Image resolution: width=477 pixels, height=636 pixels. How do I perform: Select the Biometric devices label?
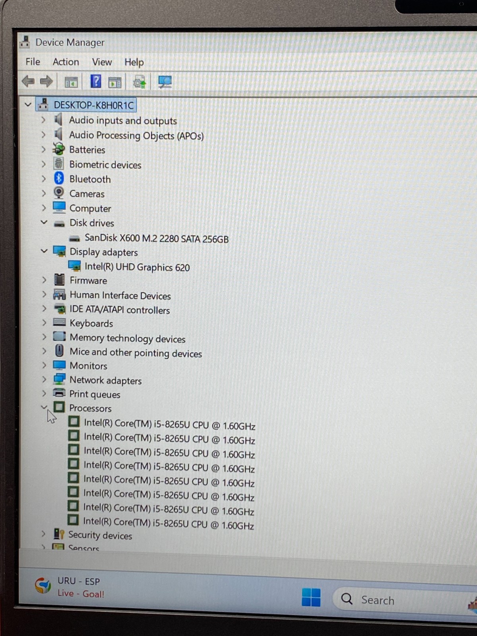[105, 165]
